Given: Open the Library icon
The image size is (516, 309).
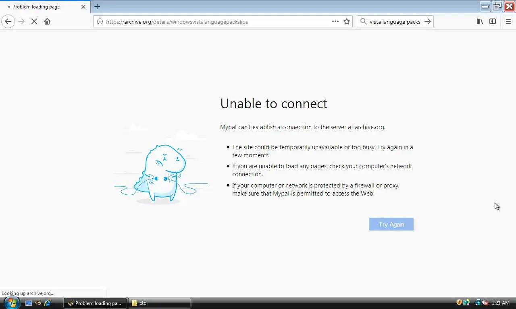Looking at the screenshot, I should (x=480, y=21).
